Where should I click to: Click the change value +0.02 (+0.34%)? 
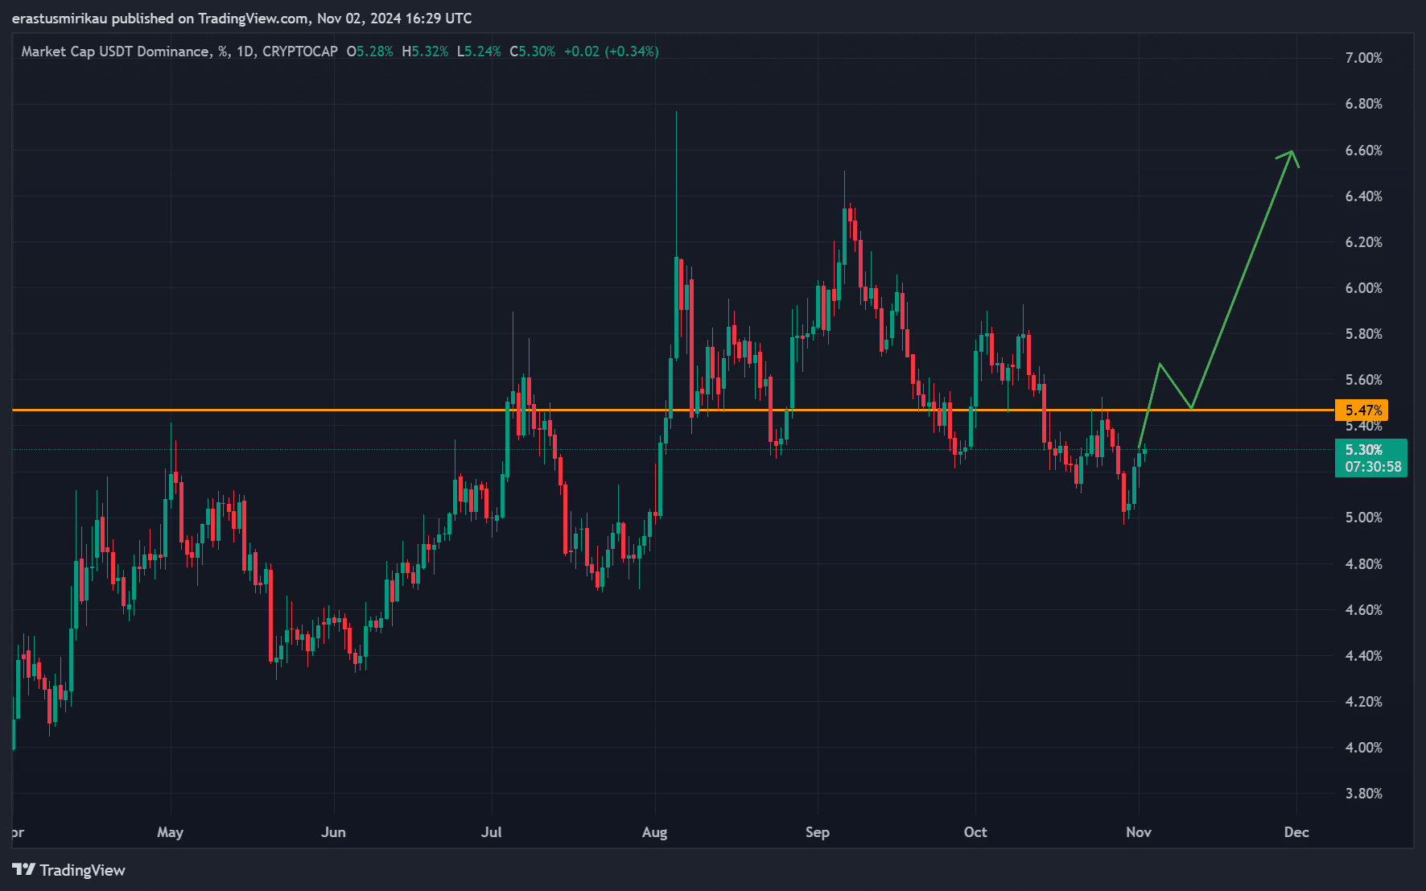coord(611,52)
